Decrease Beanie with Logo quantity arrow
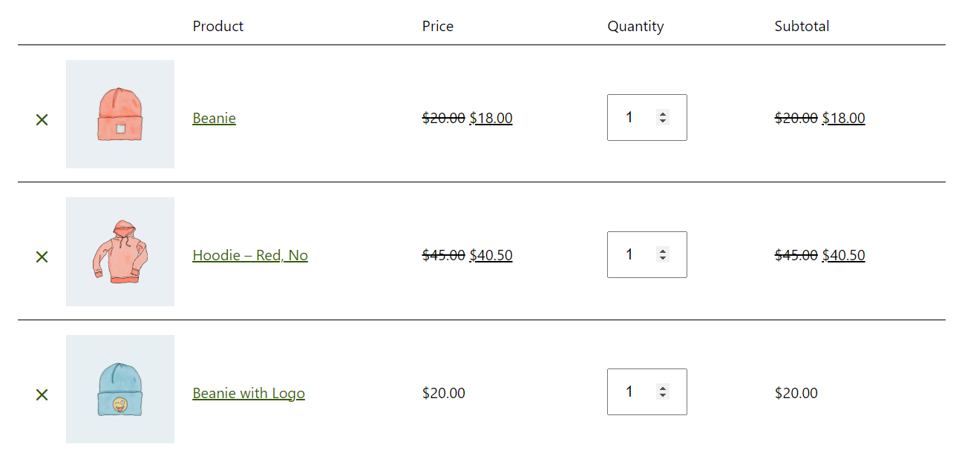The width and height of the screenshot is (959, 453). point(663,395)
